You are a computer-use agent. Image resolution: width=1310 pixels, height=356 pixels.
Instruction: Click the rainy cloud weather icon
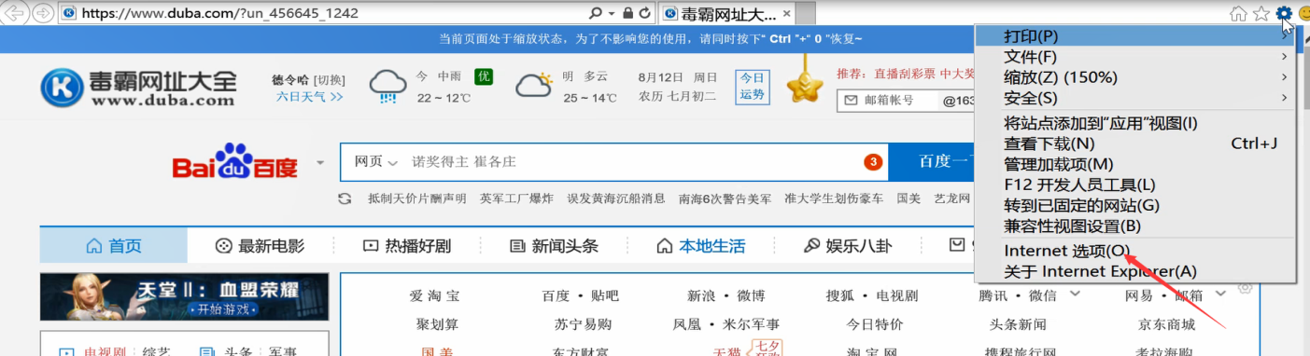[x=387, y=86]
